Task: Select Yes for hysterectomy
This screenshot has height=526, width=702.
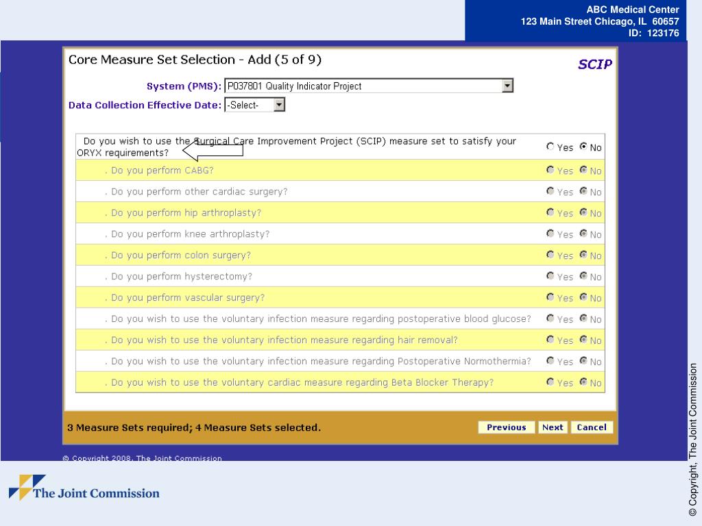Action: pos(550,276)
